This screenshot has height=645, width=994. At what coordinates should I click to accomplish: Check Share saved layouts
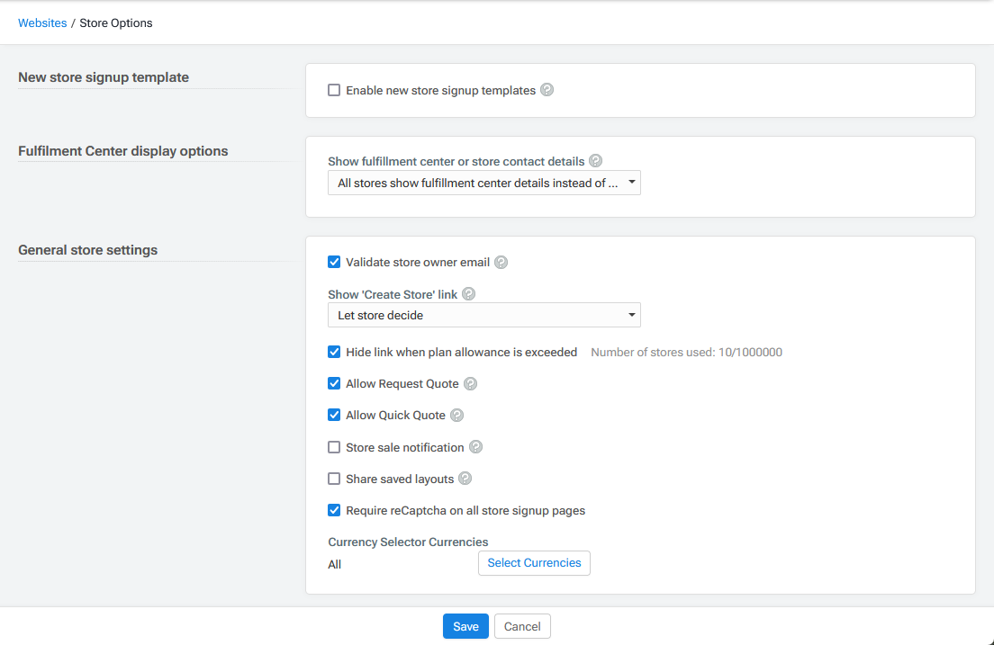(x=334, y=478)
